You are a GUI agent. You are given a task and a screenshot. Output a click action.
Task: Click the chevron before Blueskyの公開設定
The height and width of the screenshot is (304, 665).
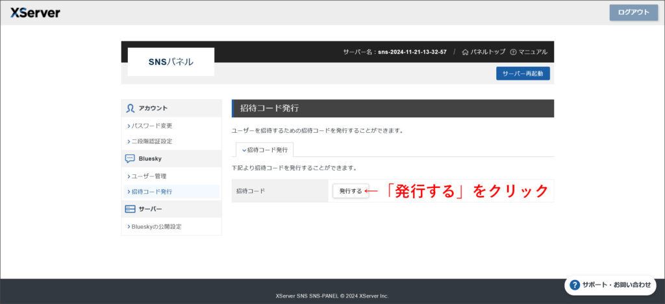click(x=129, y=227)
